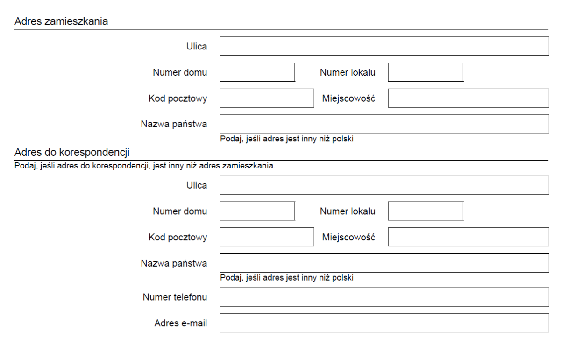576x344 pixels.
Task: Select Numer lokalu field in Adres zamieszkania
Action: (x=426, y=72)
